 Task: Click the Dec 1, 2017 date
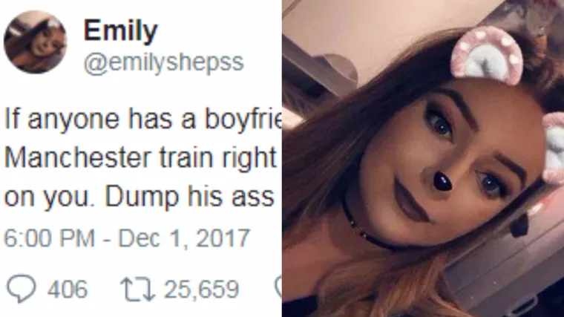[x=183, y=238]
